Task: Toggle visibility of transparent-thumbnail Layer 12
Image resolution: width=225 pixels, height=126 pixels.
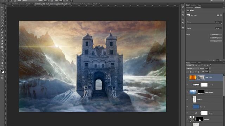Action: pyautogui.click(x=187, y=99)
